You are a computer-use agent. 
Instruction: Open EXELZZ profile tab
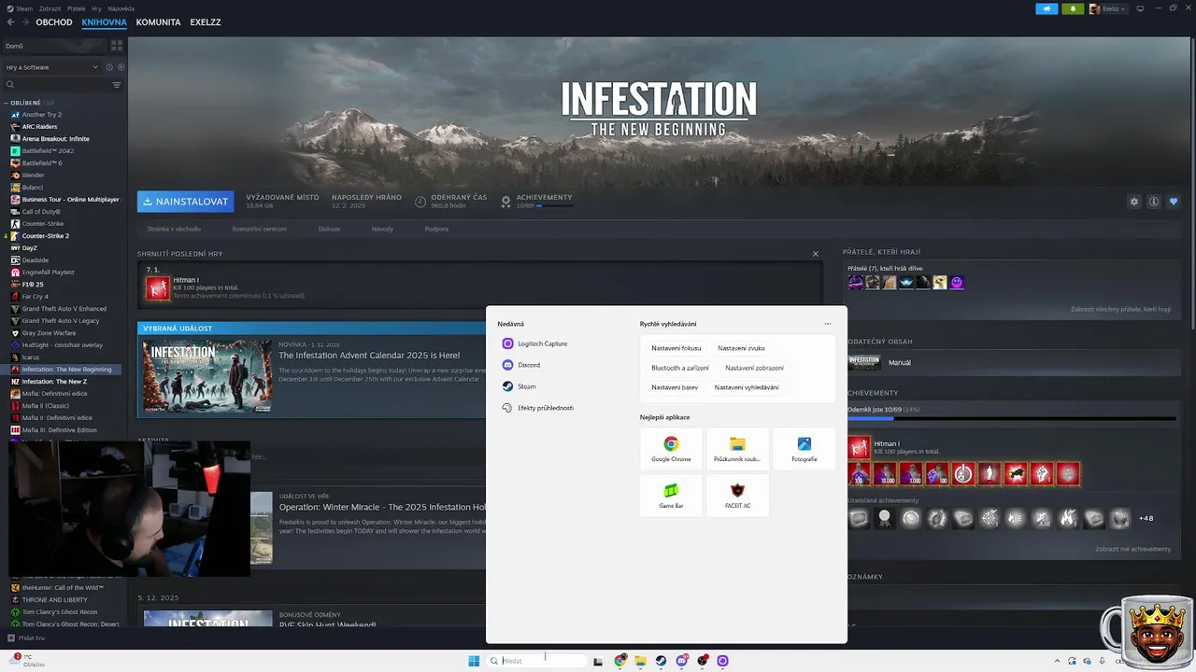click(x=206, y=21)
